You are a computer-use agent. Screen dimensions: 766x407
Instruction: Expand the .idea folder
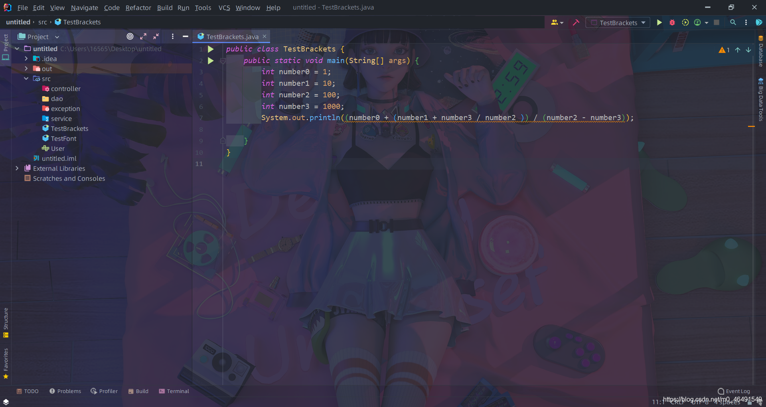click(26, 59)
